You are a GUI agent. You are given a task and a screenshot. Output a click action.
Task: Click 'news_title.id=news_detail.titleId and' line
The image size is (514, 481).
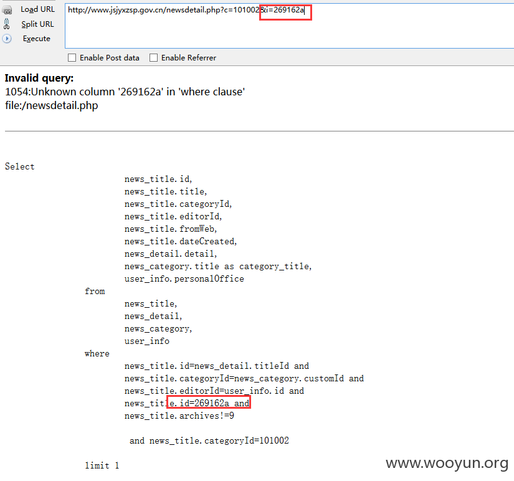click(217, 366)
